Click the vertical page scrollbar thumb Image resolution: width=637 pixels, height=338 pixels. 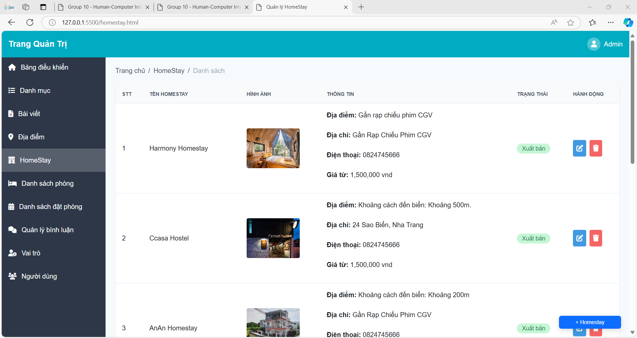pos(632,102)
